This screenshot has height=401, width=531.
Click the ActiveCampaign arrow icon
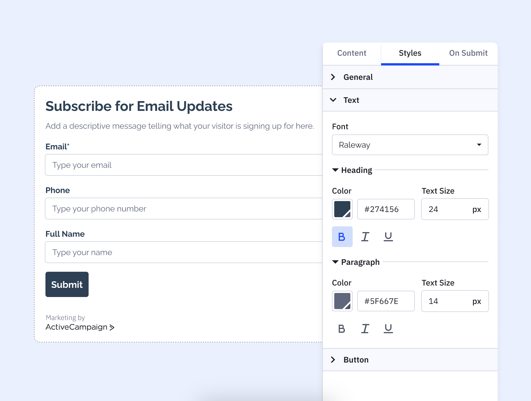[x=112, y=327]
